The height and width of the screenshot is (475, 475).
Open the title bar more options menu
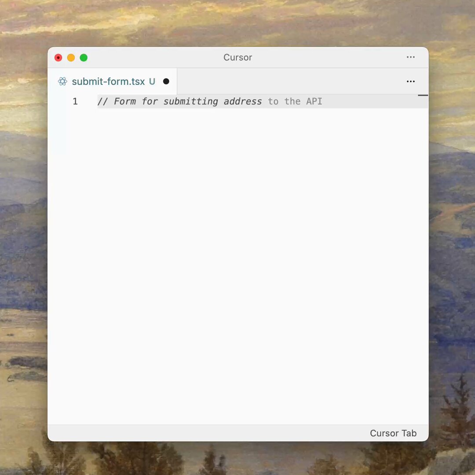point(410,57)
